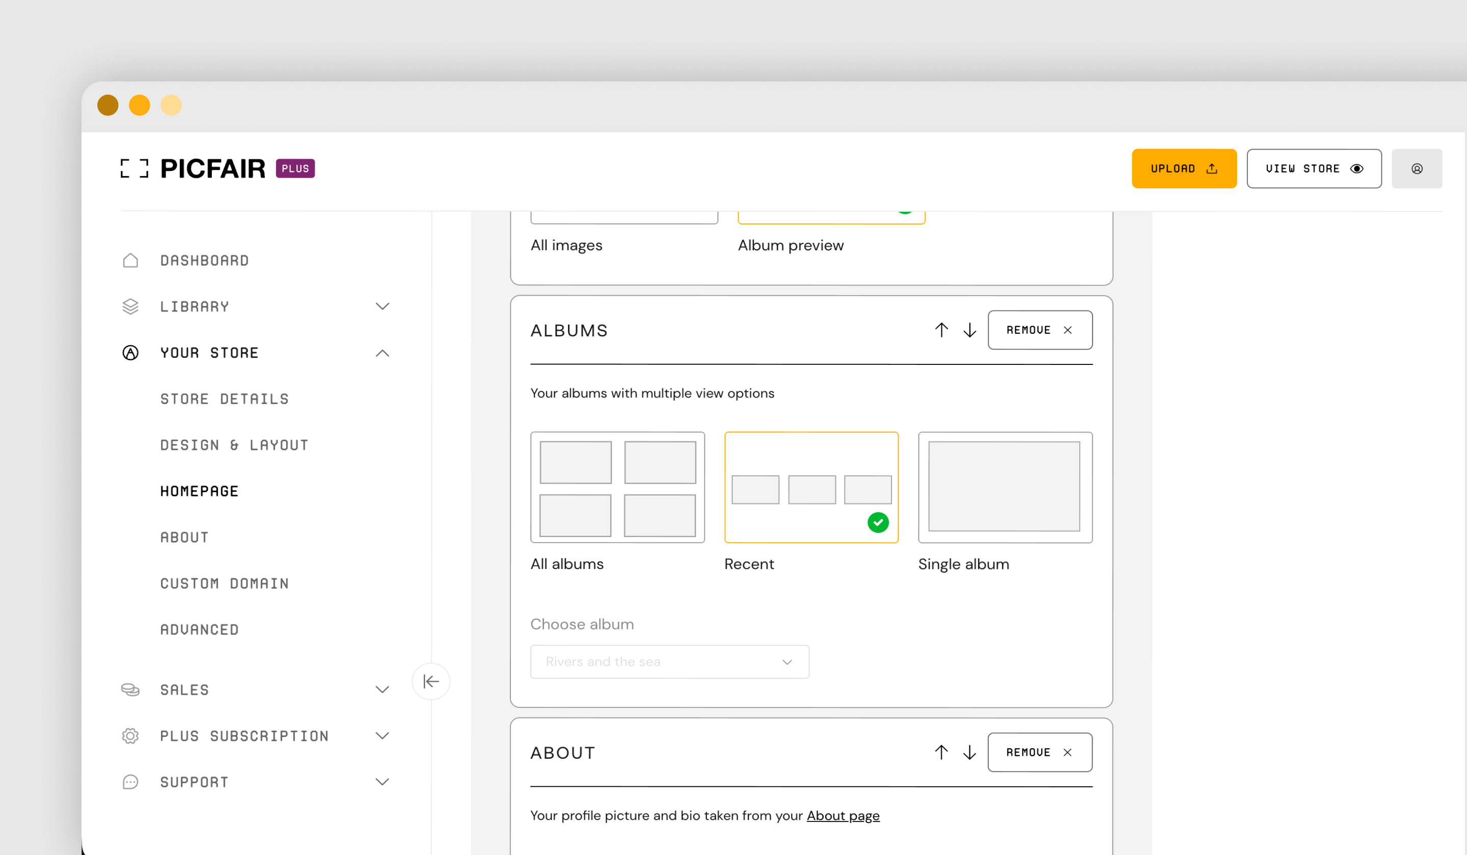The height and width of the screenshot is (855, 1467).
Task: Click the Upload button
Action: coord(1183,168)
